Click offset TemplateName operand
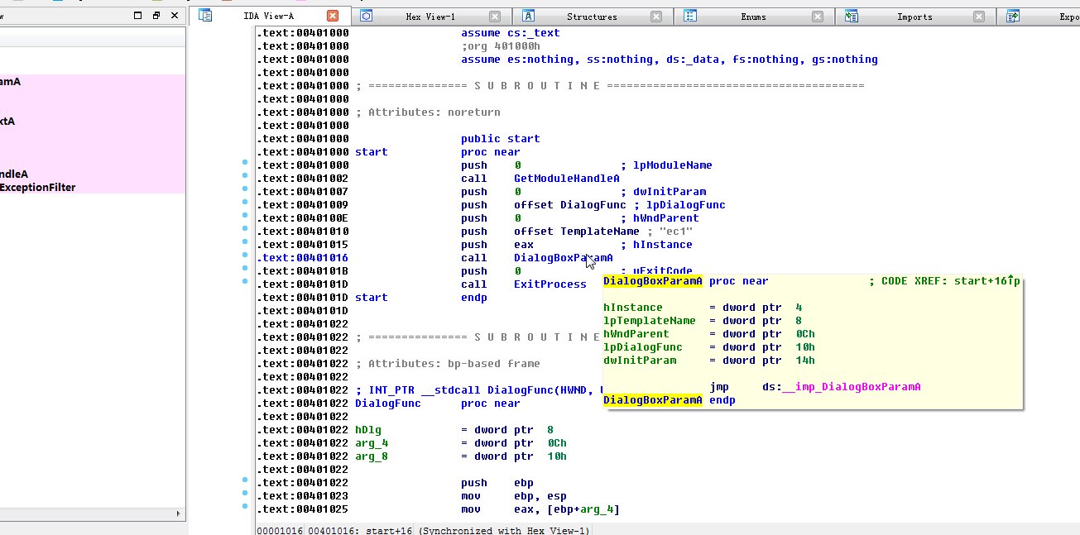Screen dimensions: 1080x535 (x=577, y=232)
